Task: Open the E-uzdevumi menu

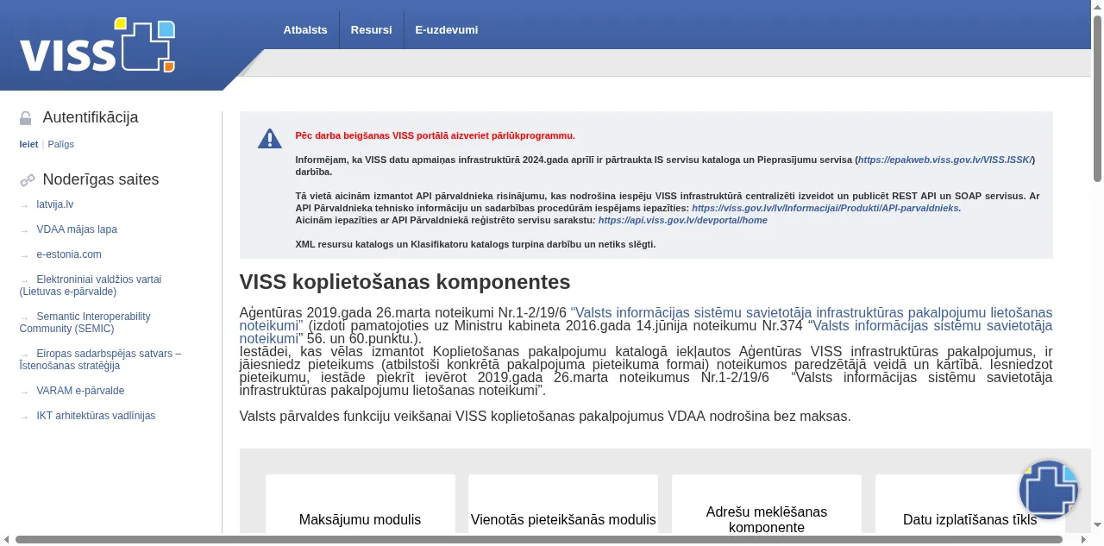Action: 446,30
